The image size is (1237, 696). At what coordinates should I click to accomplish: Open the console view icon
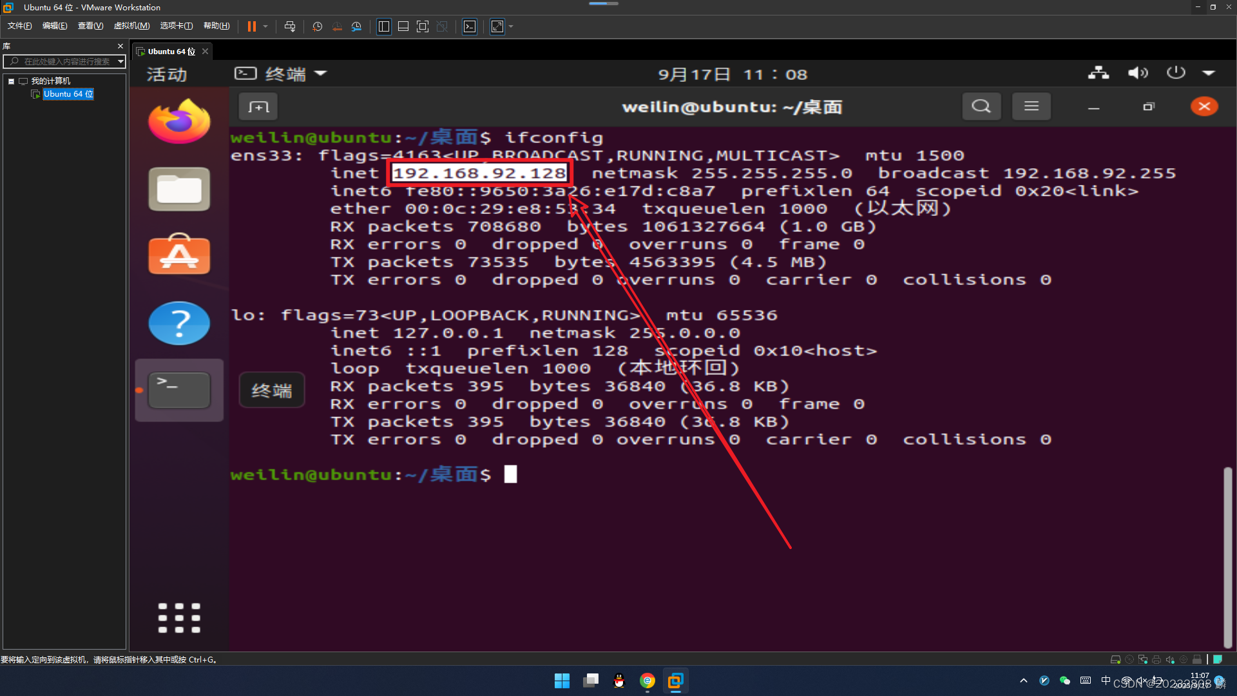pos(470,26)
